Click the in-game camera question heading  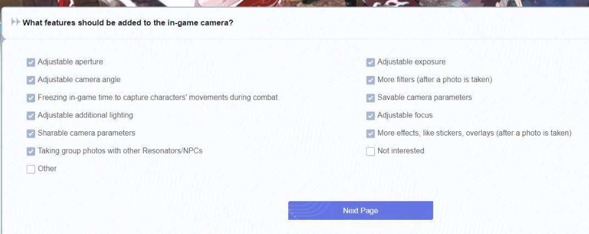[x=128, y=23]
